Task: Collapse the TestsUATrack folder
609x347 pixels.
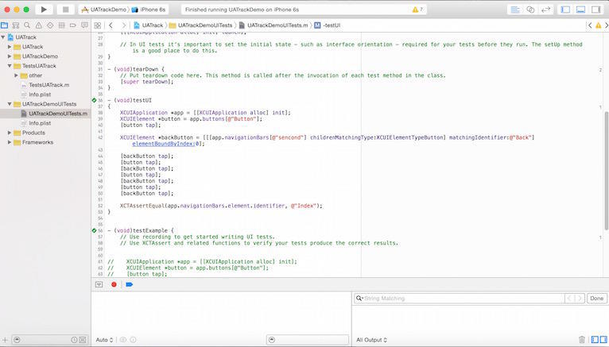Action: coord(10,66)
